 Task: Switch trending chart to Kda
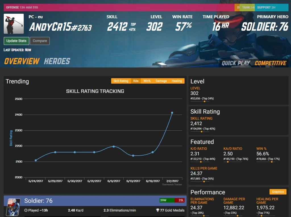(x=136, y=81)
